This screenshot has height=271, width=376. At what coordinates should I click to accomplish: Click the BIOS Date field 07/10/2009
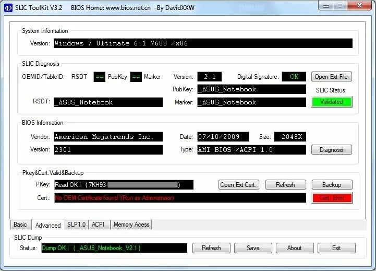pos(223,137)
